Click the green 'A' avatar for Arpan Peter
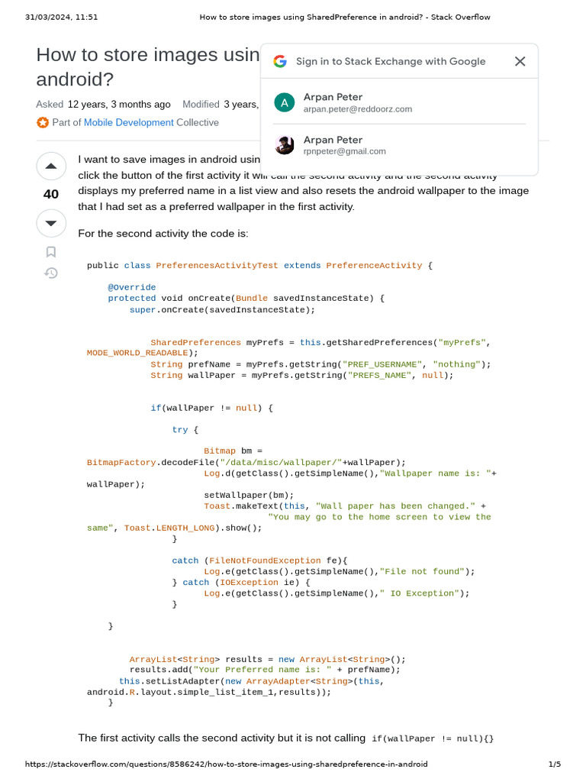This screenshot has height=782, width=586. tap(285, 102)
